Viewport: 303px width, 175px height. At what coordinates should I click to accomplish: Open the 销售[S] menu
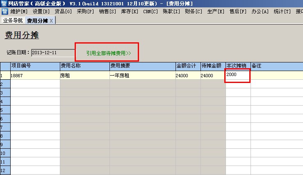[x=107, y=11]
